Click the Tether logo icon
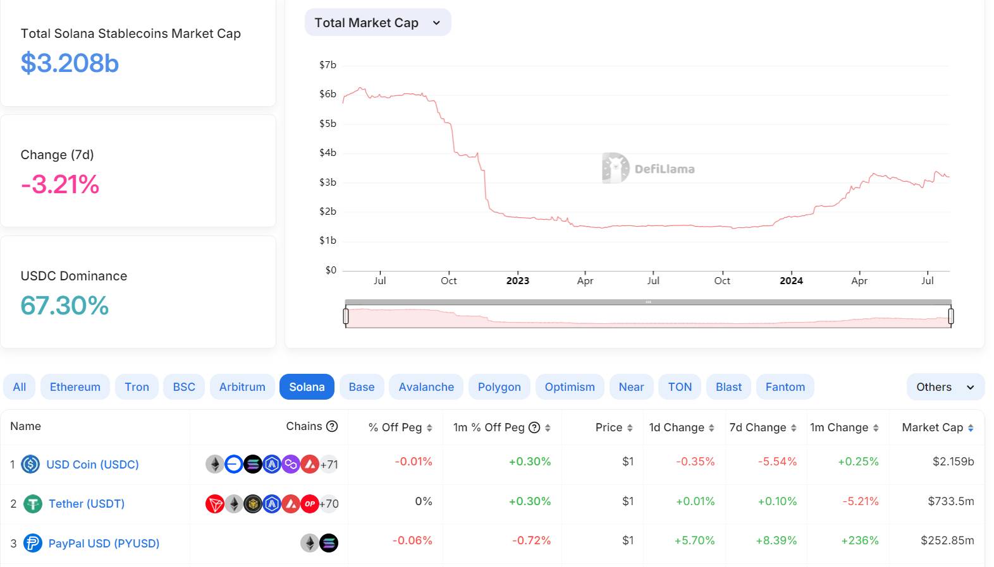This screenshot has height=567, width=994. click(x=33, y=504)
